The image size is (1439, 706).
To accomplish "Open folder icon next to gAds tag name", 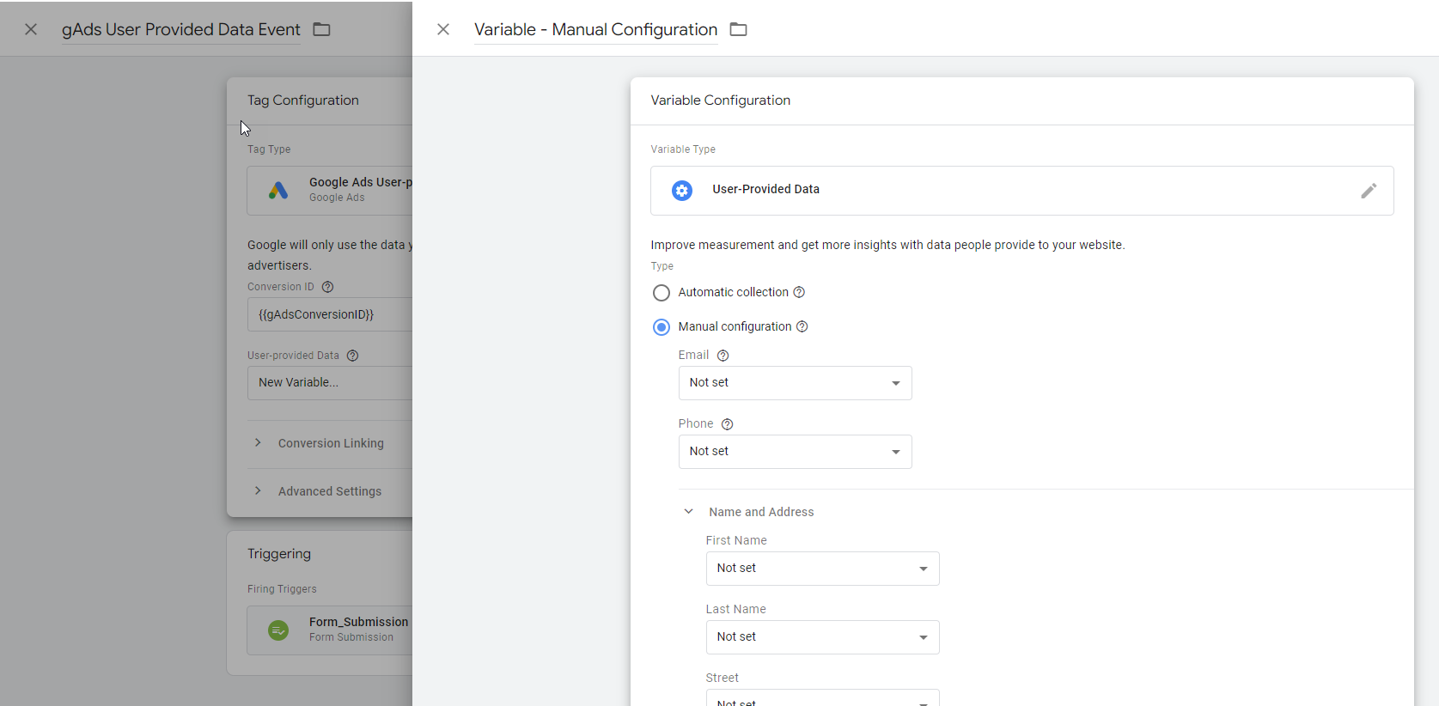I will 321,29.
